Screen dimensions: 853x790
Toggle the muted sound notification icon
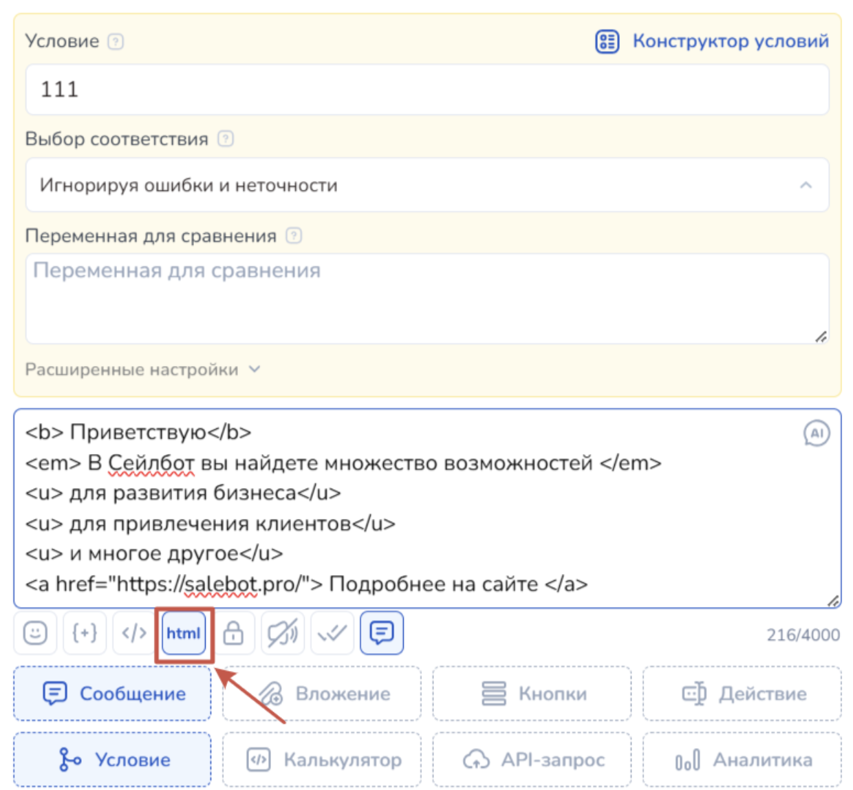point(283,632)
